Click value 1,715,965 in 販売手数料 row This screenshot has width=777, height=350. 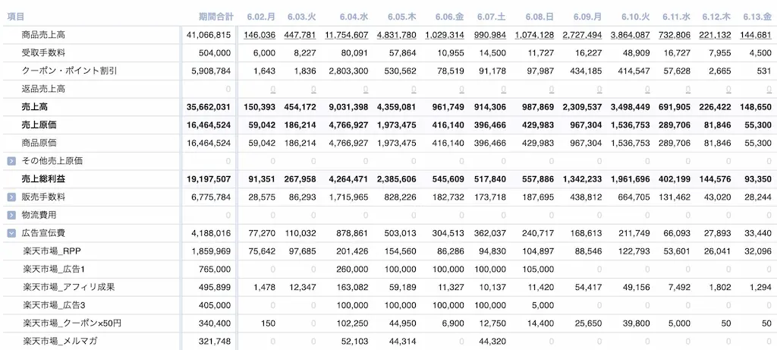pos(349,197)
